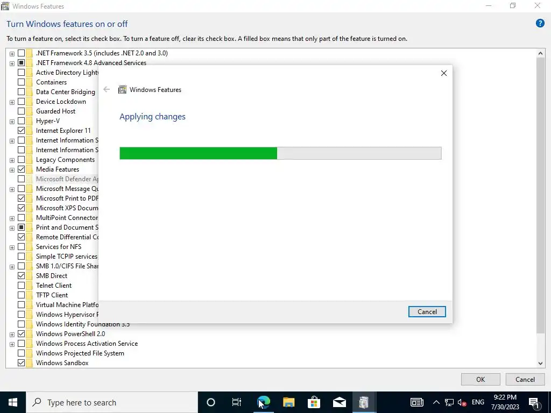The height and width of the screenshot is (413, 551).
Task: Open the Windows Start menu
Action: click(13, 402)
